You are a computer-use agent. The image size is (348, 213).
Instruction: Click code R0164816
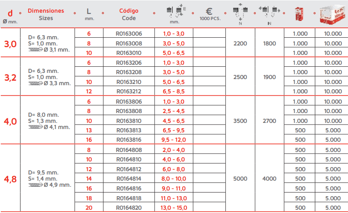click(129, 188)
